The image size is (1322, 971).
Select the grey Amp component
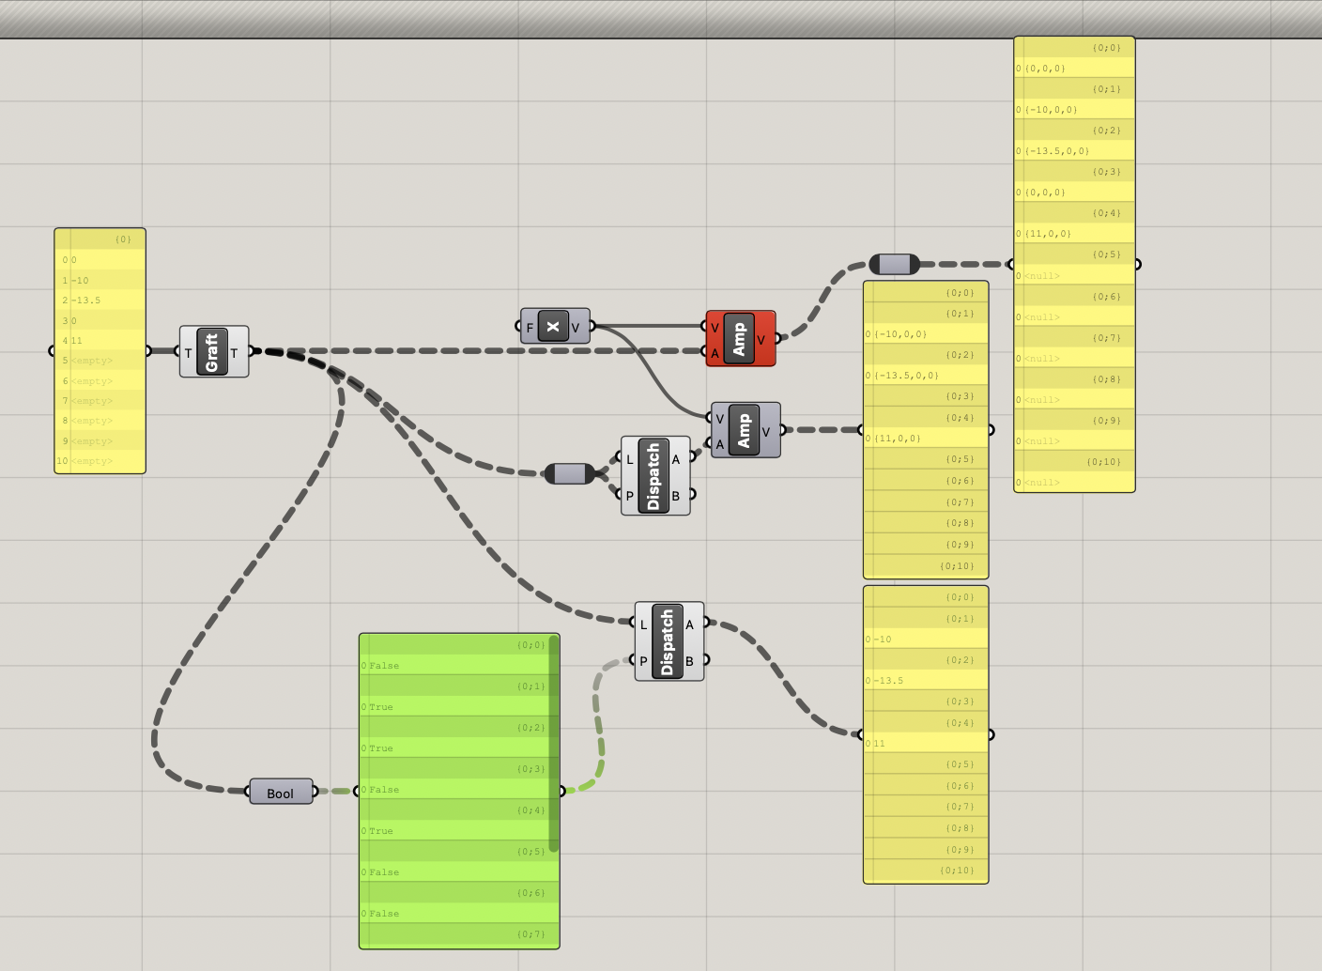click(746, 430)
